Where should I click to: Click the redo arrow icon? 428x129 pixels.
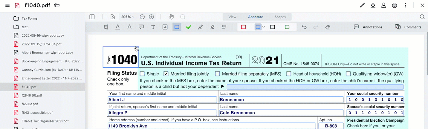[x=316, y=27]
